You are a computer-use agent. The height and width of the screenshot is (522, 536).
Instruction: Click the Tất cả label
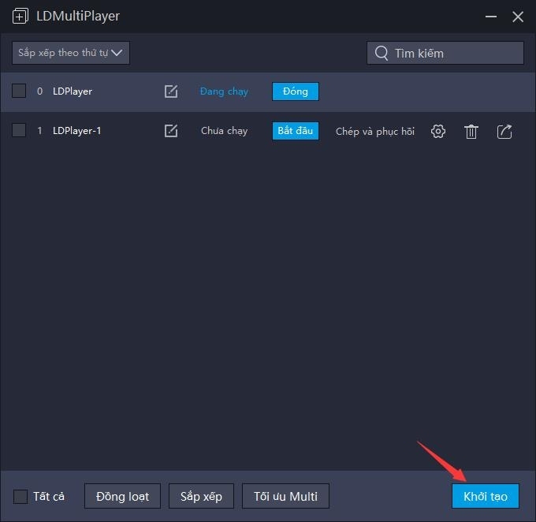click(x=49, y=496)
